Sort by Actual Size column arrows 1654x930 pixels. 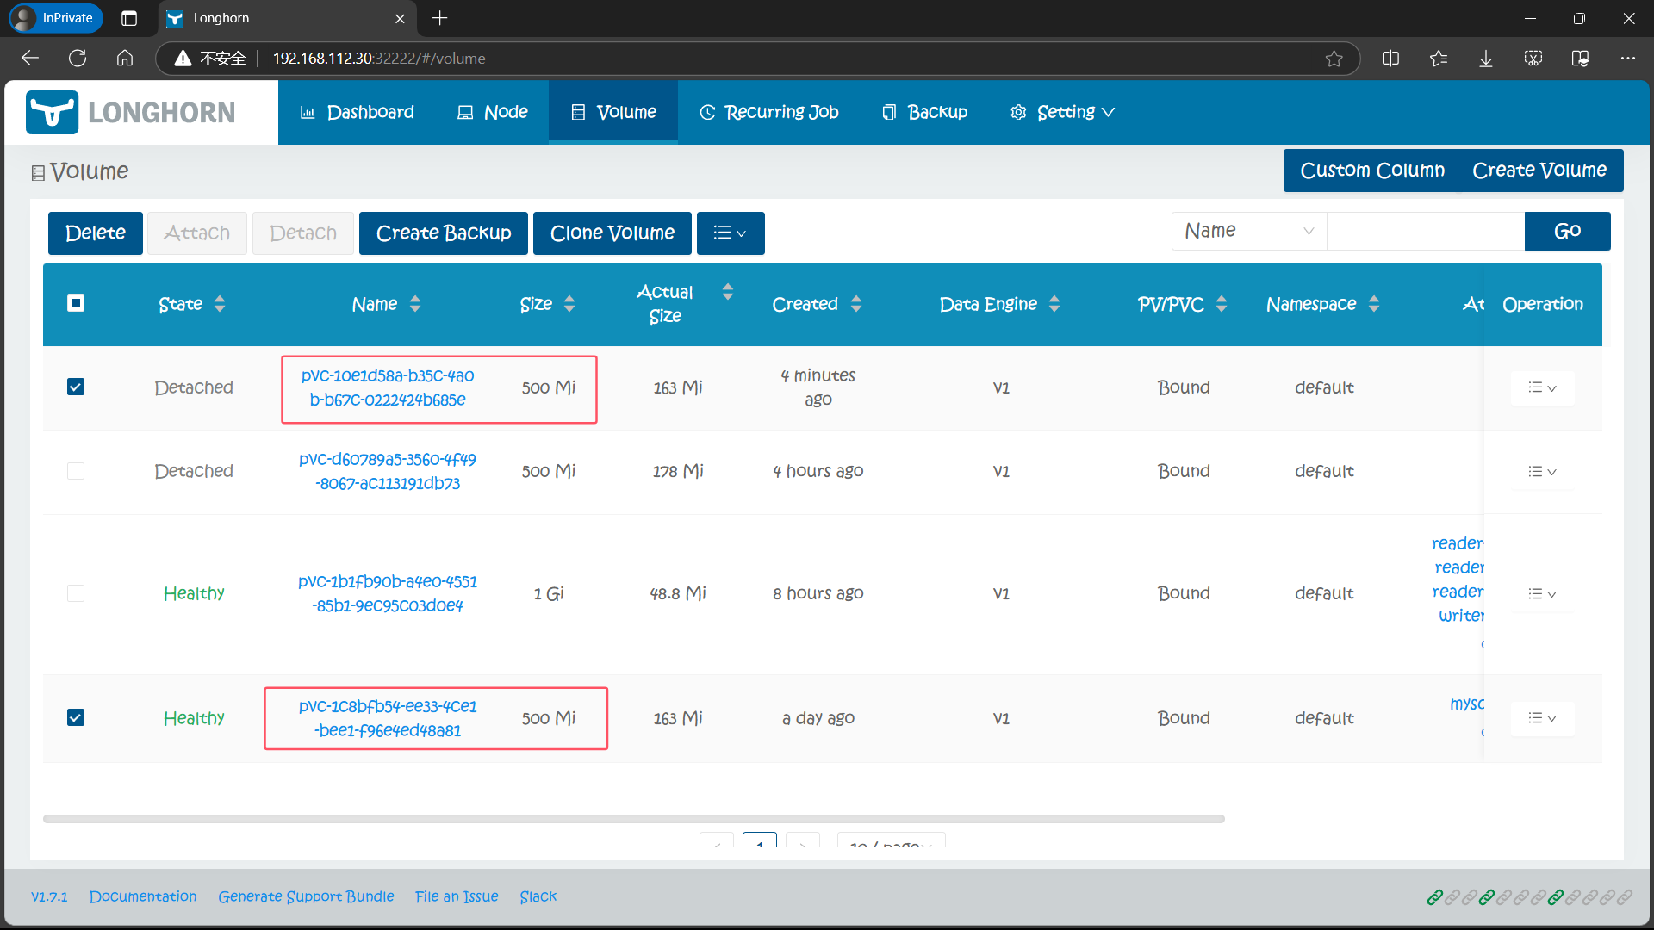[728, 292]
